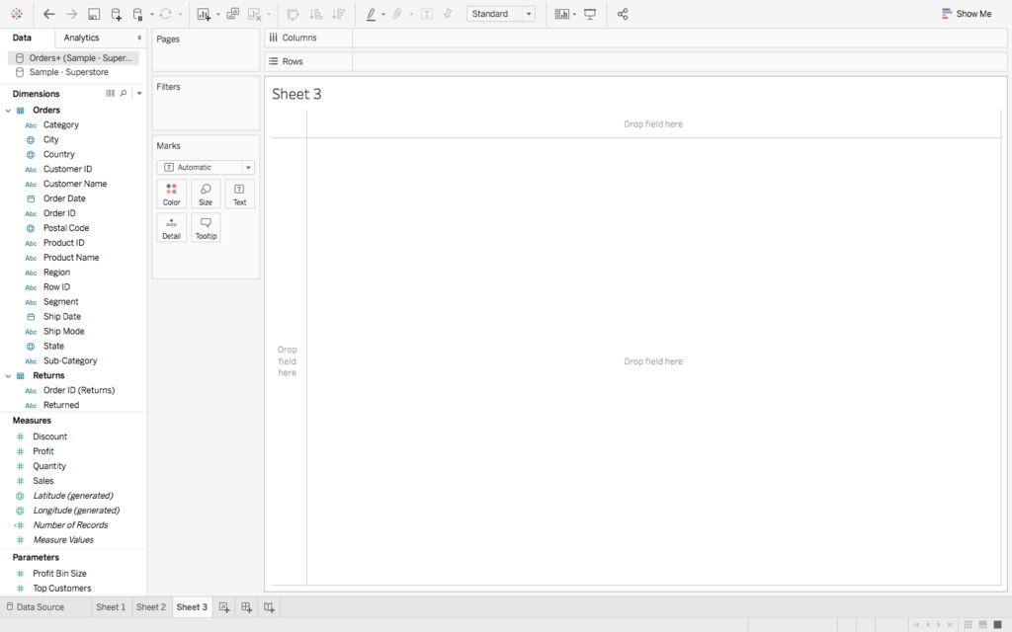Viewport: 1012px width, 632px height.
Task: Switch to the Data pane tab
Action: pyautogui.click(x=22, y=38)
